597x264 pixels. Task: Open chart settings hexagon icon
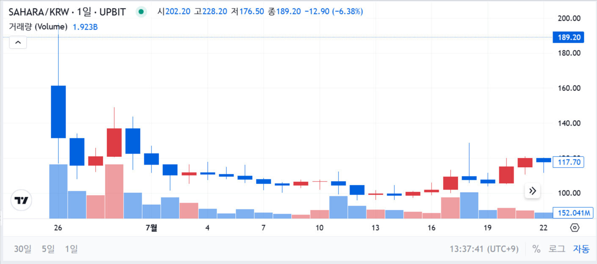[x=575, y=228]
